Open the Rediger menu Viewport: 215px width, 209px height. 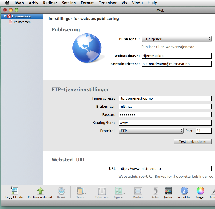coord(50,3)
